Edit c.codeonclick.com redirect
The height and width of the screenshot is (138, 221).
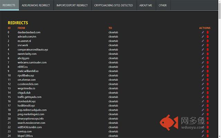(203, 84)
